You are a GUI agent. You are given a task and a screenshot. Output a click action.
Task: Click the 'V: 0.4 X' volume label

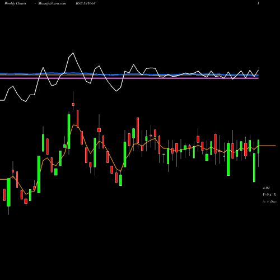(x=269, y=195)
